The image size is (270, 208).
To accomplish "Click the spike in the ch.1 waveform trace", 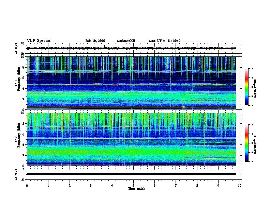I will [105, 46].
